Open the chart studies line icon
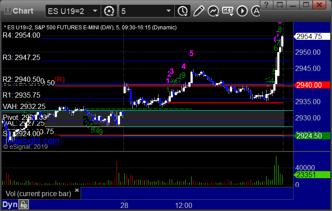 pos(213,11)
